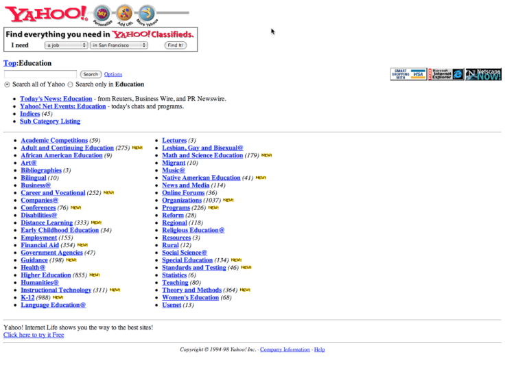This screenshot has height=379, width=505.
Task: Open Standards and Testing category
Action: [194, 268]
